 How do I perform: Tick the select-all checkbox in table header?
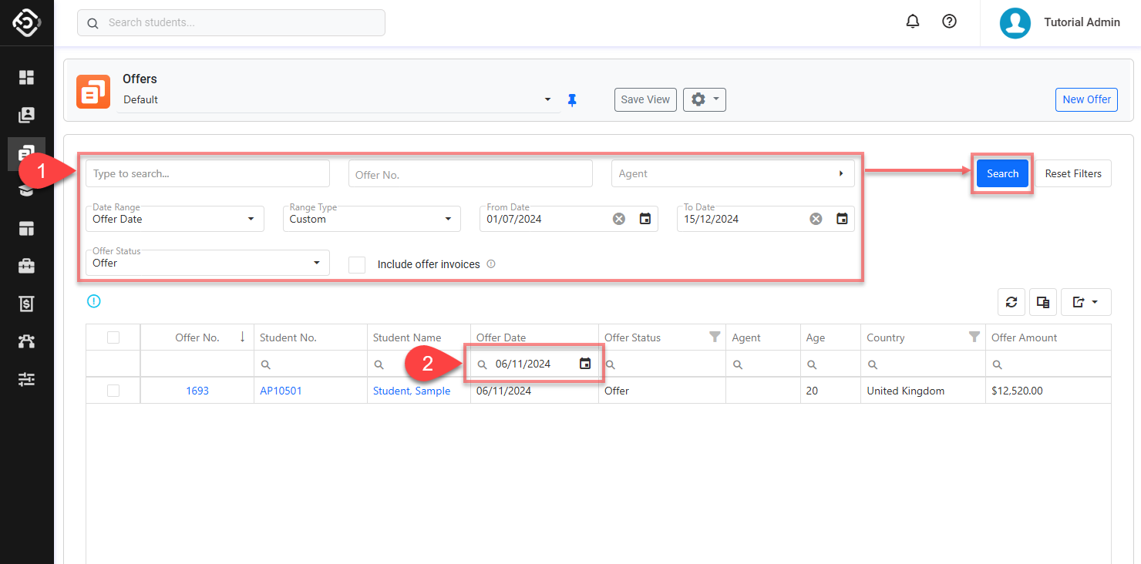click(x=113, y=337)
